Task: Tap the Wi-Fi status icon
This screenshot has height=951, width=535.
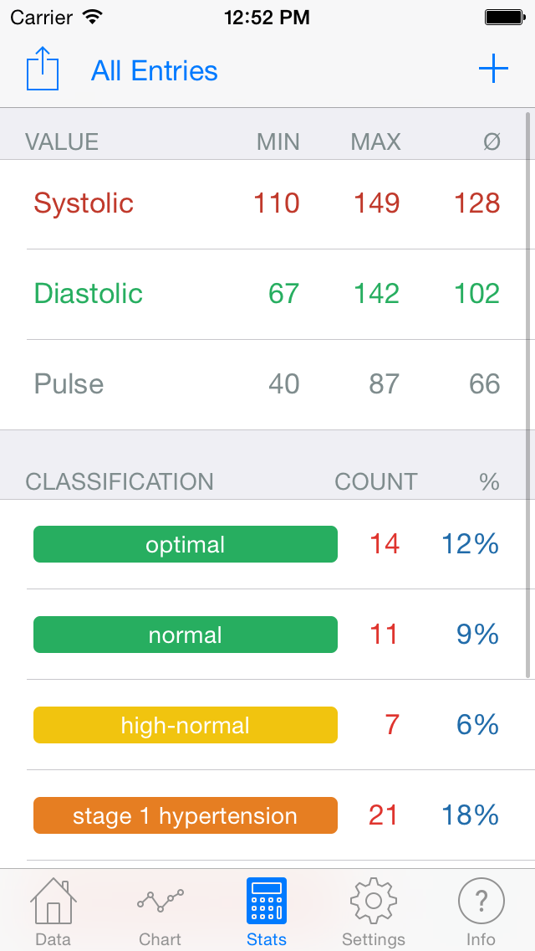Action: pos(92,17)
